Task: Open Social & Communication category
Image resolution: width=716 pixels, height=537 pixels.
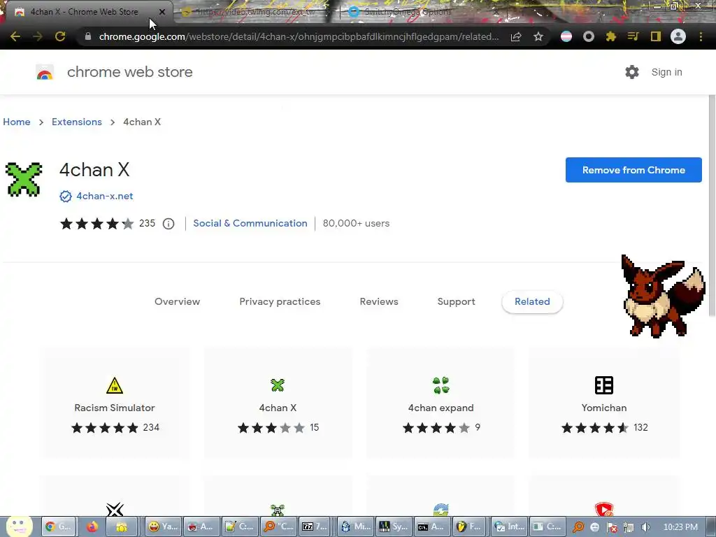Action: point(250,223)
